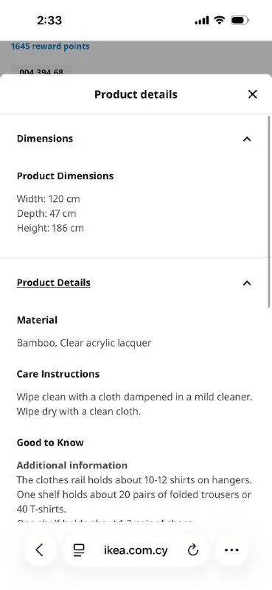
Task: Open the 1645 reward points link
Action: (x=50, y=46)
